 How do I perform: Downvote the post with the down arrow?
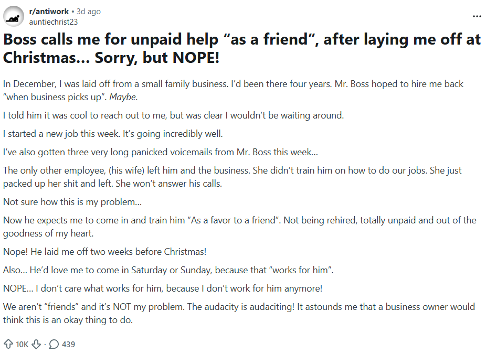click(36, 344)
